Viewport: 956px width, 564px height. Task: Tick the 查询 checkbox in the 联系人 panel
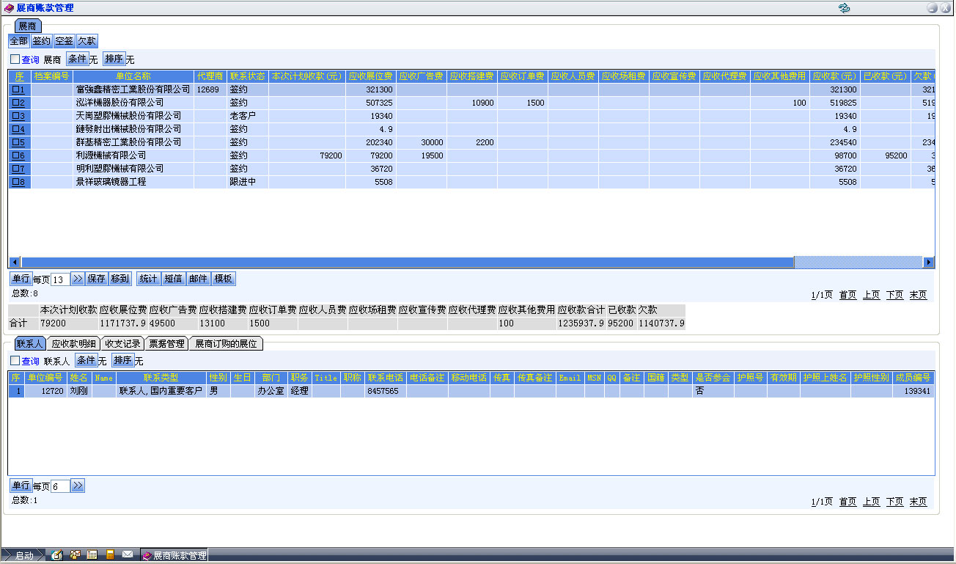coord(15,361)
